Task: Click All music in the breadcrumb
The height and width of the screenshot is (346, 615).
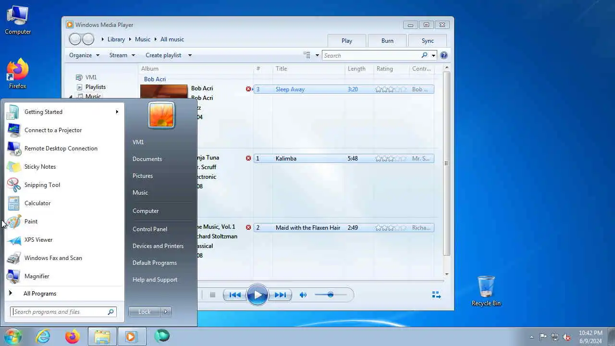Action: 172,39
